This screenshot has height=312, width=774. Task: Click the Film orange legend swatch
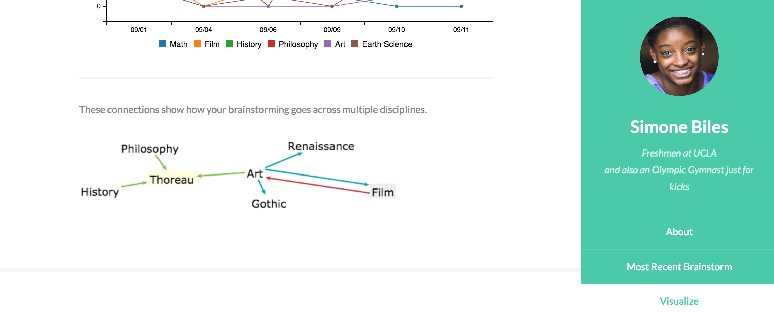(x=197, y=44)
